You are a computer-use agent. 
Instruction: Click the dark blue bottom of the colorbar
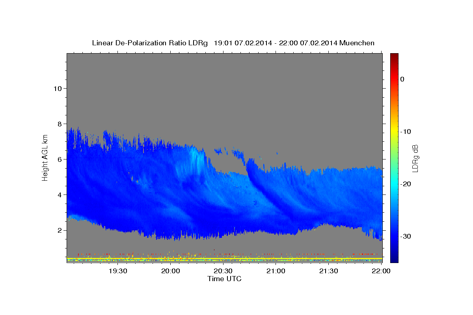(394, 258)
